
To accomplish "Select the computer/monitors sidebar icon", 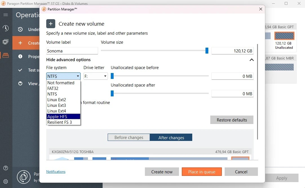I will click(6, 42).
